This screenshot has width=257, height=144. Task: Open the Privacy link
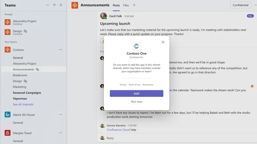click(123, 85)
